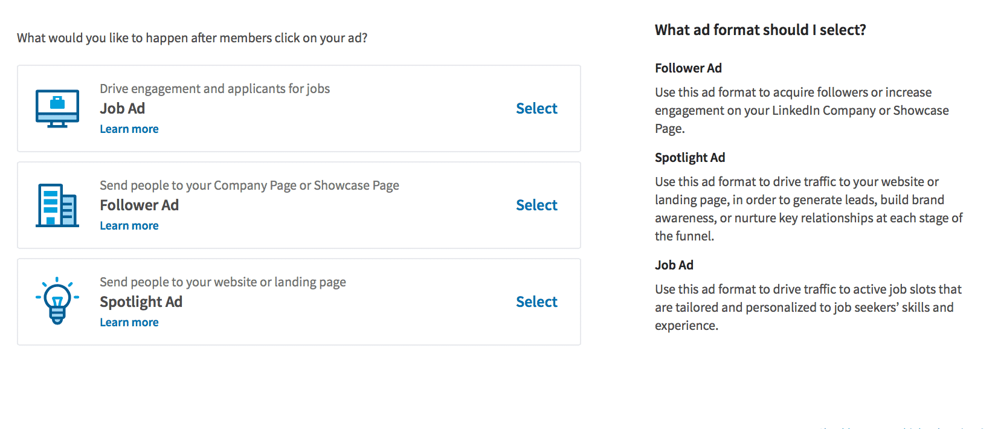Image resolution: width=998 pixels, height=429 pixels.
Task: Click the Job Ad heading in help sidebar
Action: 674,265
